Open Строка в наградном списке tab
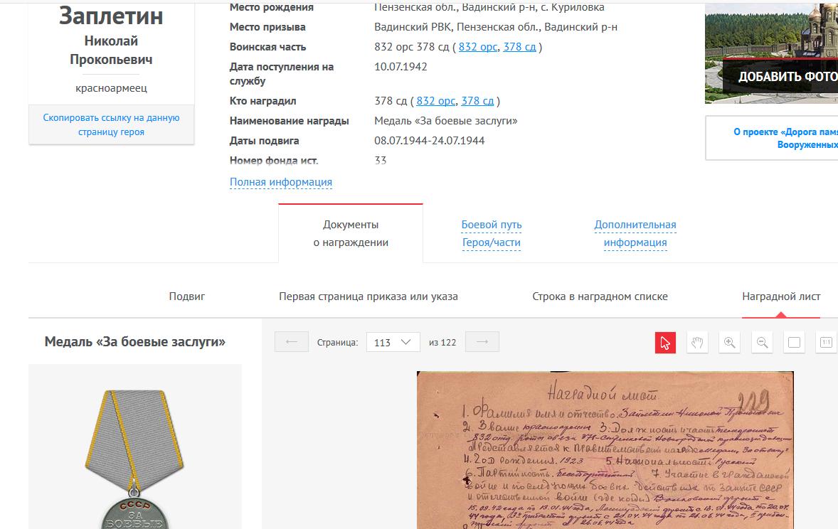Screen dimensions: 838x529 coord(600,296)
